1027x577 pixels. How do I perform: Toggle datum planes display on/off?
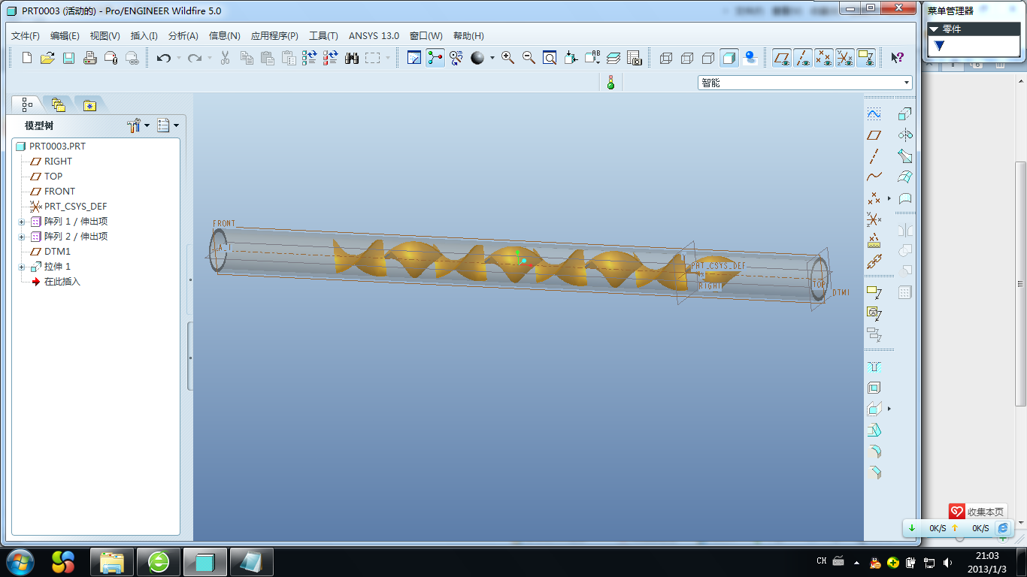pyautogui.click(x=782, y=58)
